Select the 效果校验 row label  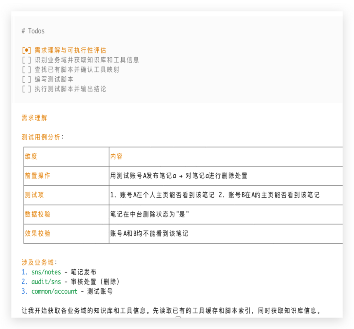37,234
